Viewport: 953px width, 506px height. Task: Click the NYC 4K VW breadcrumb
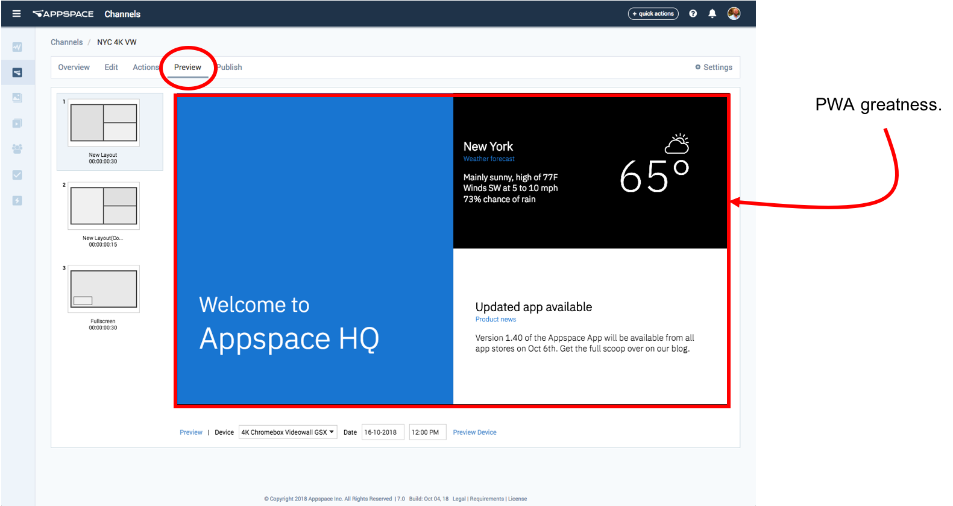[117, 42]
